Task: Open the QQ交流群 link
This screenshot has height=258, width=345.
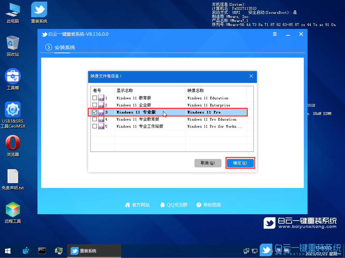Action: (174, 205)
